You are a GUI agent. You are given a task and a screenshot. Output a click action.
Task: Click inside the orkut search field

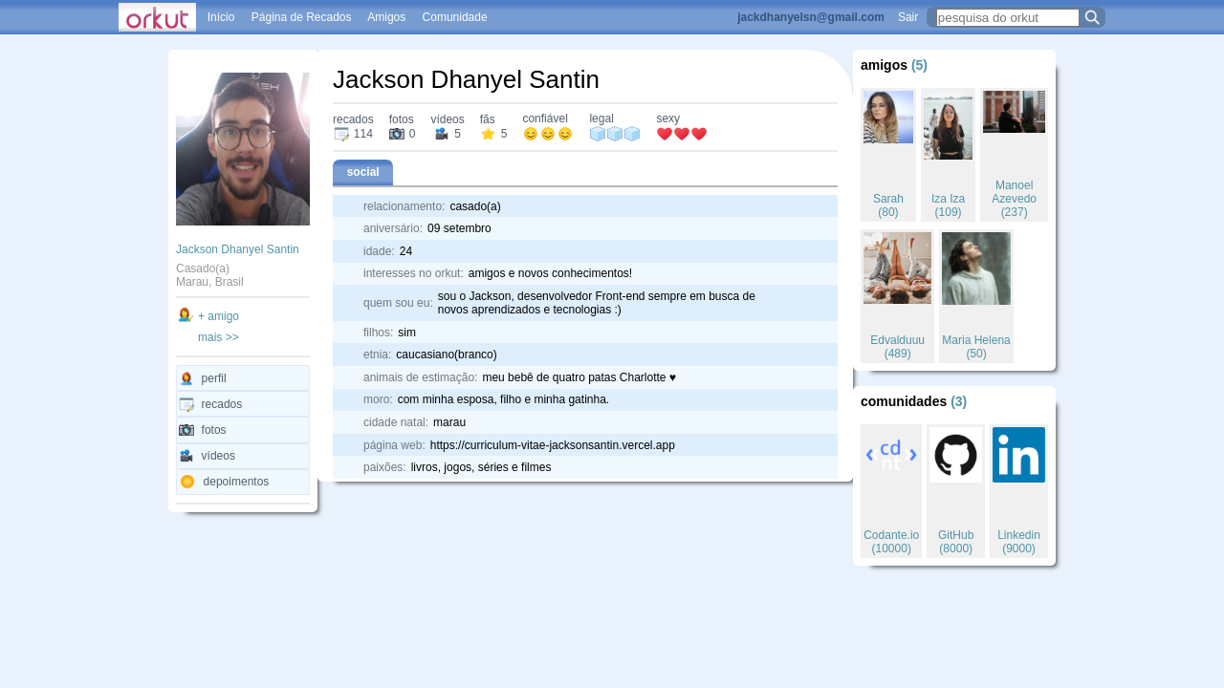point(1004,16)
